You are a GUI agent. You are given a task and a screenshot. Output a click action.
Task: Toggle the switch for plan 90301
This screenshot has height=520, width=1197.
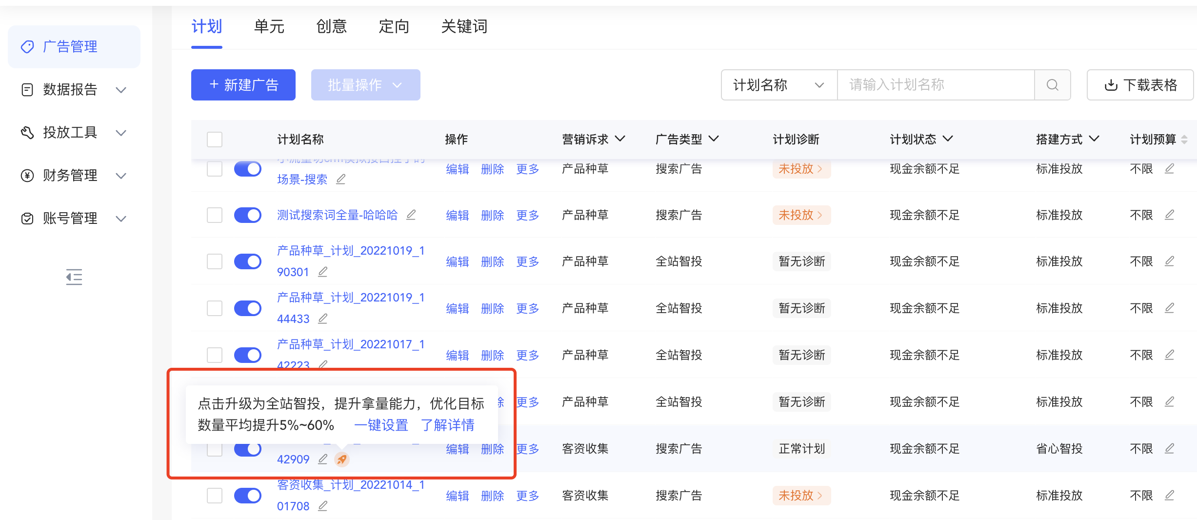248,261
